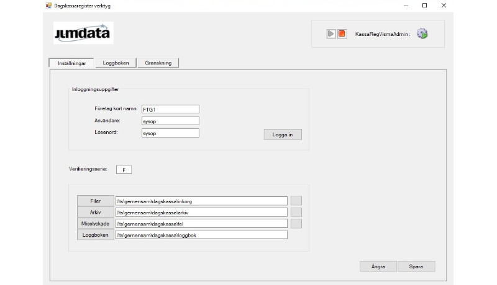Browse for the Arkiv folder

(296, 212)
